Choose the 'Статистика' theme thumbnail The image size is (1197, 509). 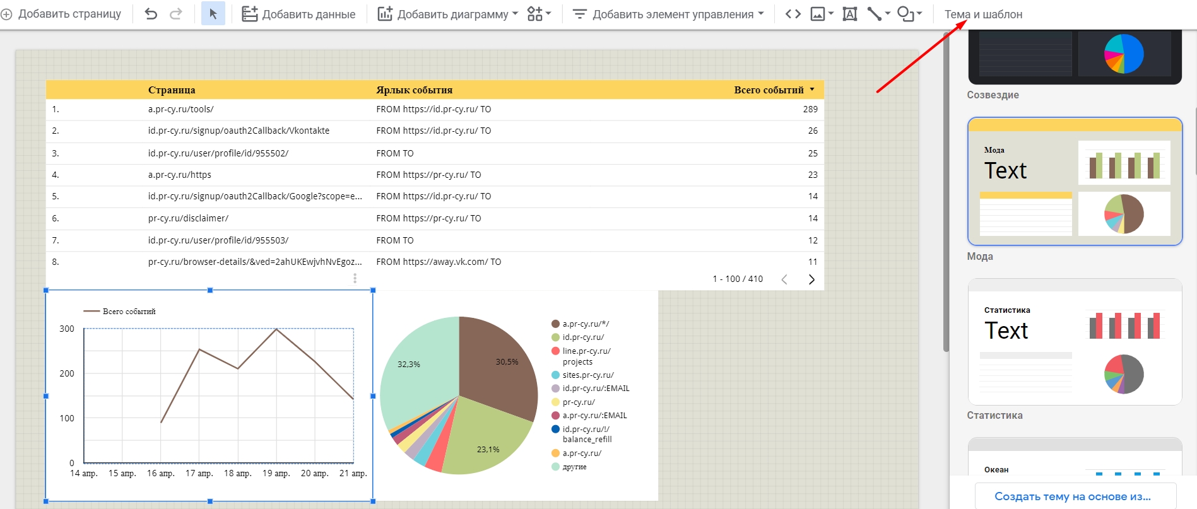point(1075,342)
